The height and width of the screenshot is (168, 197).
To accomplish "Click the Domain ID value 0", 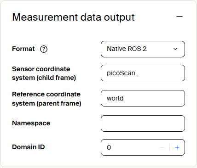I will (109, 147).
